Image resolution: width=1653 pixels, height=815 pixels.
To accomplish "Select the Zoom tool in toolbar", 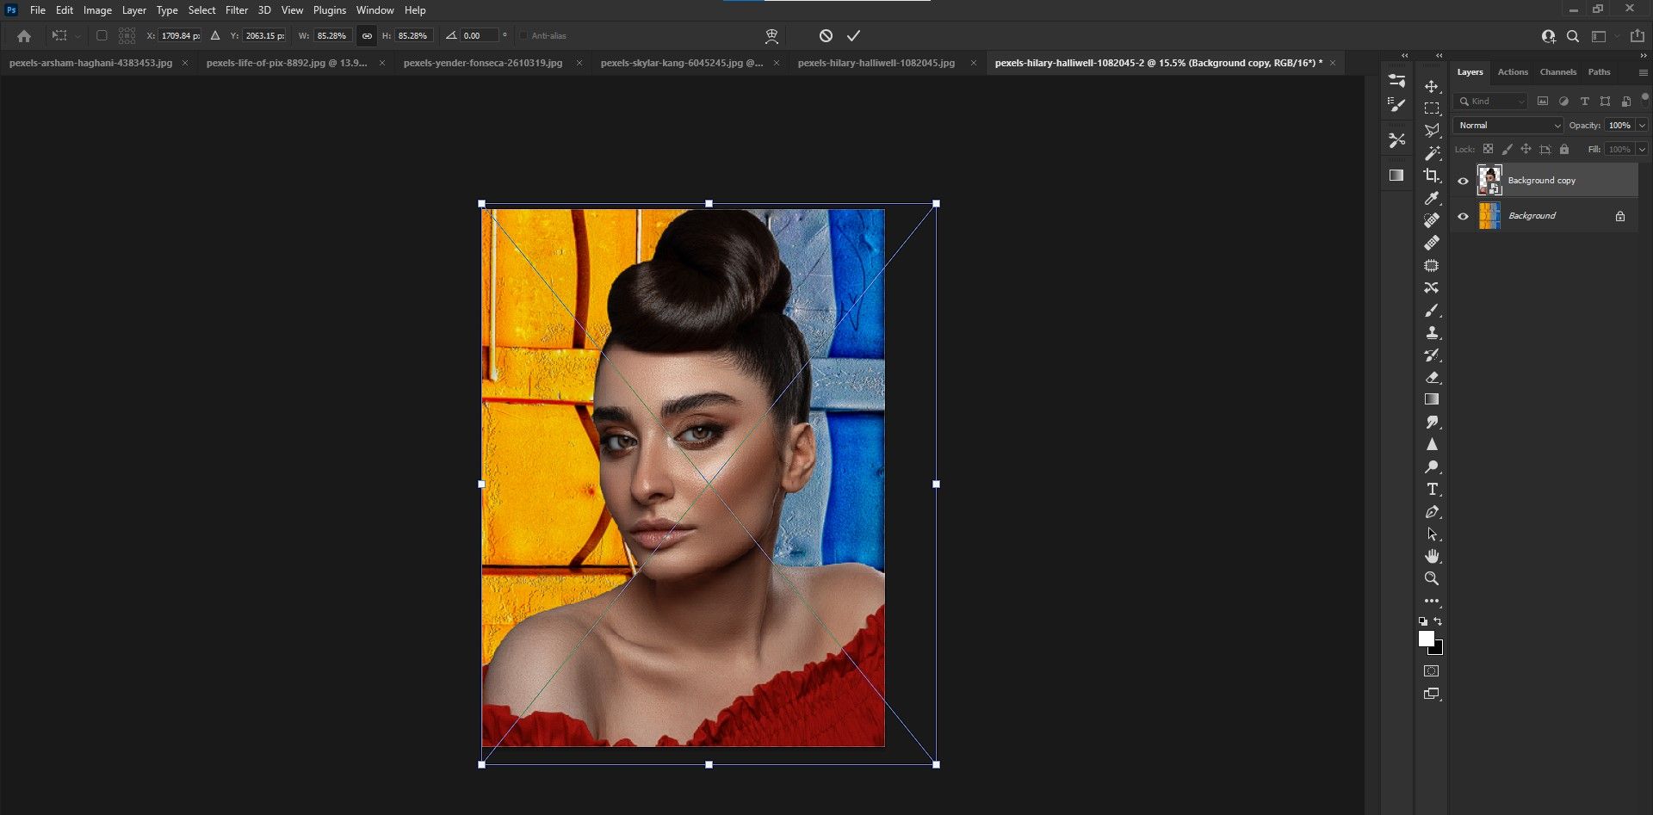I will click(1432, 578).
